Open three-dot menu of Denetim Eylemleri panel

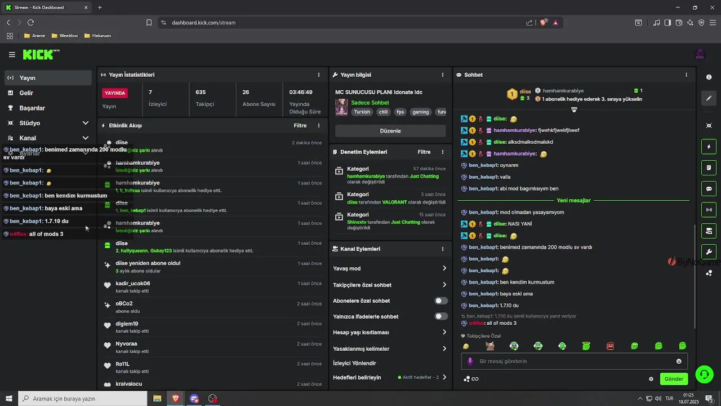click(443, 152)
